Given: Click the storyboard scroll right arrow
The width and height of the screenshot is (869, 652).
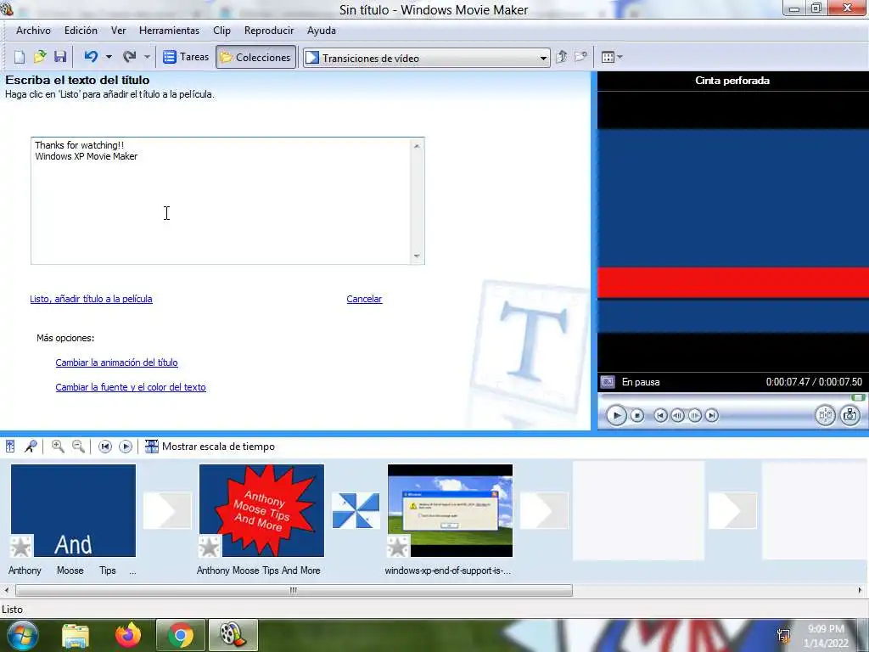Looking at the screenshot, I should [861, 591].
